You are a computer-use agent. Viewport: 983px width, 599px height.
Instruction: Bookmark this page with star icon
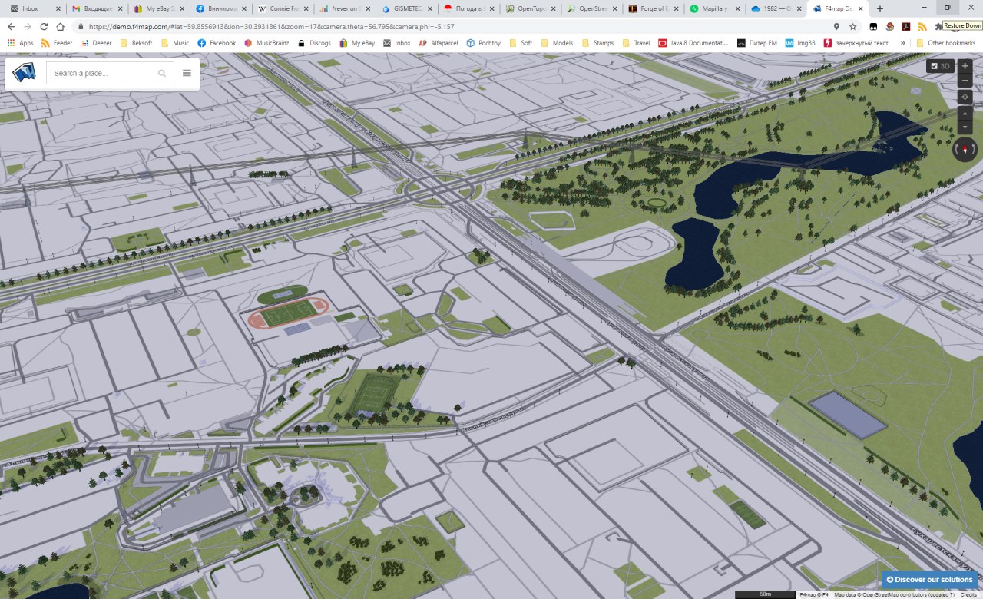[x=852, y=26]
